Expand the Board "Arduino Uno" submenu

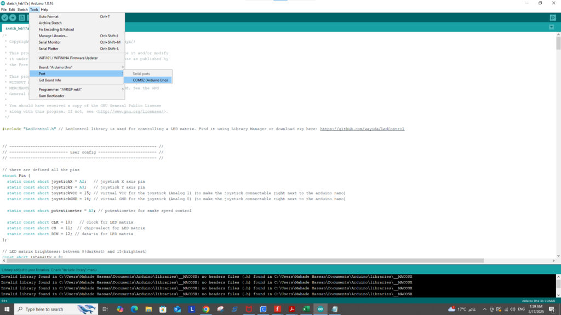coord(77,67)
